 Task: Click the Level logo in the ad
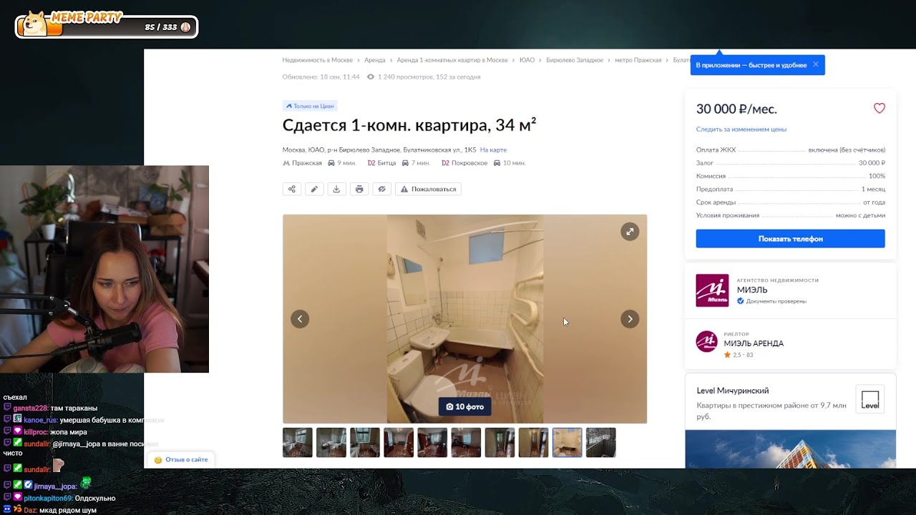tap(870, 399)
